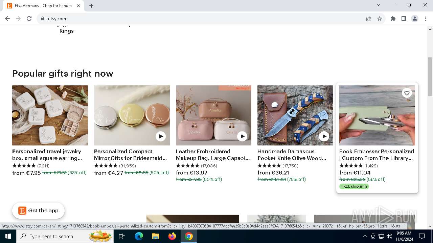Click the Get the app button
The width and height of the screenshot is (433, 243).
tap(38, 211)
